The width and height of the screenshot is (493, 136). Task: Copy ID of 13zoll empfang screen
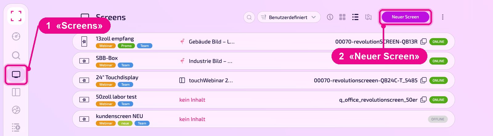[x=424, y=42]
